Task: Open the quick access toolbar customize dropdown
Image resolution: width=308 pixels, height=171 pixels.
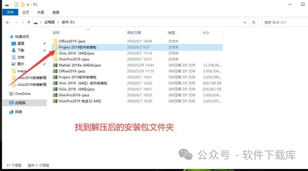Action: pos(28,5)
